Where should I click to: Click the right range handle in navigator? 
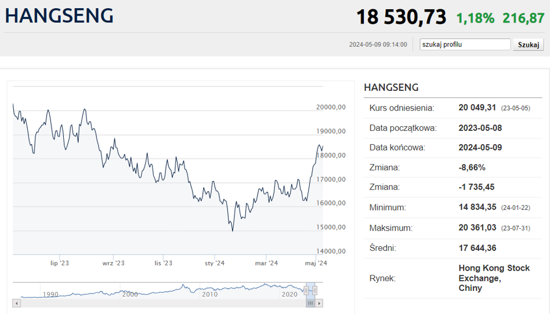tap(316, 290)
